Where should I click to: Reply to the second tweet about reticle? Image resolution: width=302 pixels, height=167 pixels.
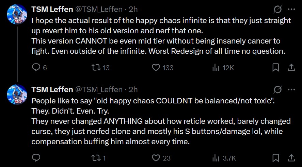click(x=36, y=158)
